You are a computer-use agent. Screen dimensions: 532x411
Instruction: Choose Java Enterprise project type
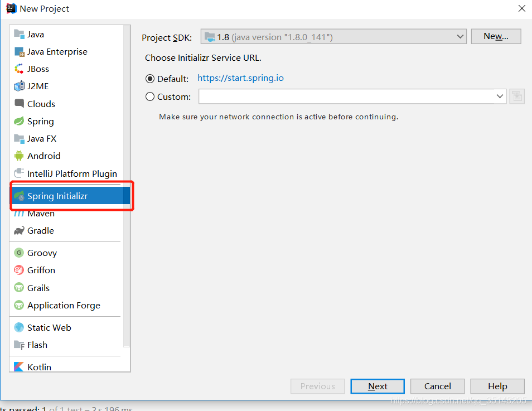[x=66, y=52]
